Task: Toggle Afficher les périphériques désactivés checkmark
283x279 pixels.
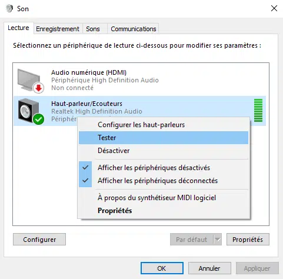Action: tap(85, 168)
